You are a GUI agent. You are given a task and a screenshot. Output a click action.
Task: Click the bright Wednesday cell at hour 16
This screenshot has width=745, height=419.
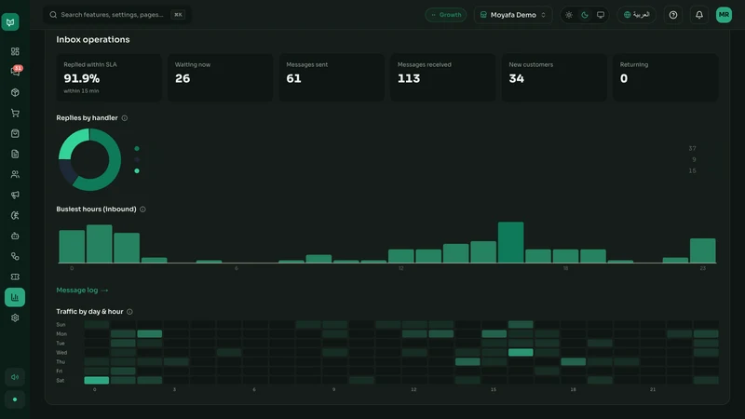point(521,353)
